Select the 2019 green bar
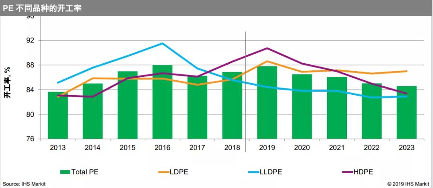433x188 pixels. pos(267,102)
